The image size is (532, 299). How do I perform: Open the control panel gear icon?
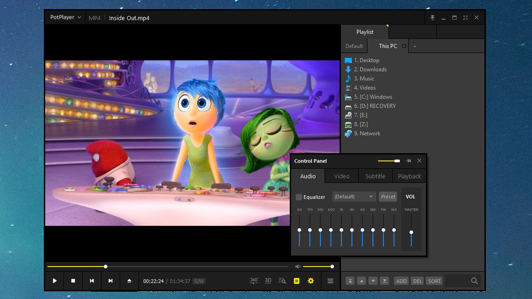click(x=311, y=281)
